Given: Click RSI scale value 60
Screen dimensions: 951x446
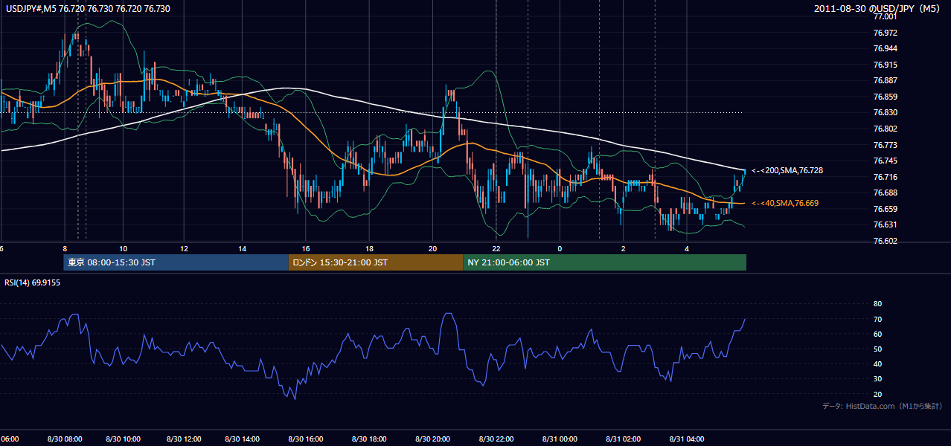Looking at the screenshot, I should 877,334.
